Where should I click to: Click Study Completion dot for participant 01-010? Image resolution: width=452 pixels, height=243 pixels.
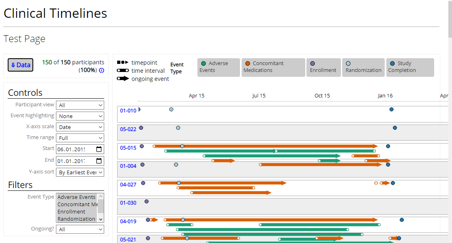point(391,110)
